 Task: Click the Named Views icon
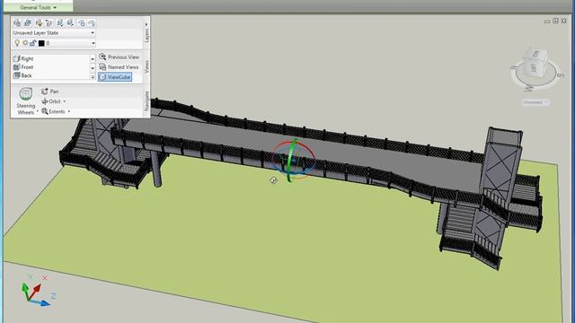click(102, 67)
